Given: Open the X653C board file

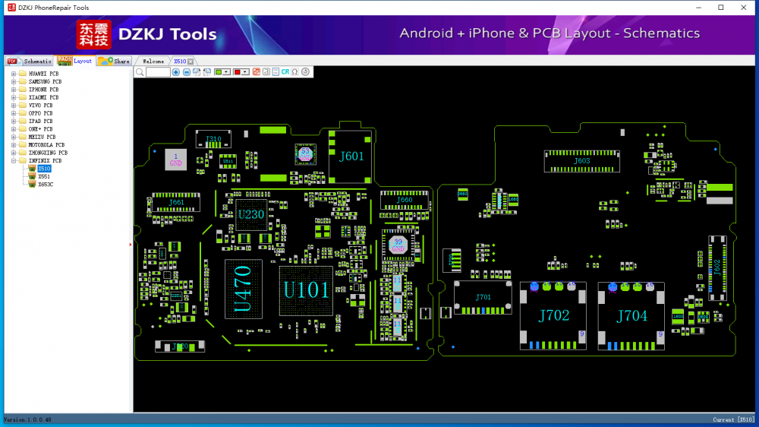Looking at the screenshot, I should [x=46, y=185].
